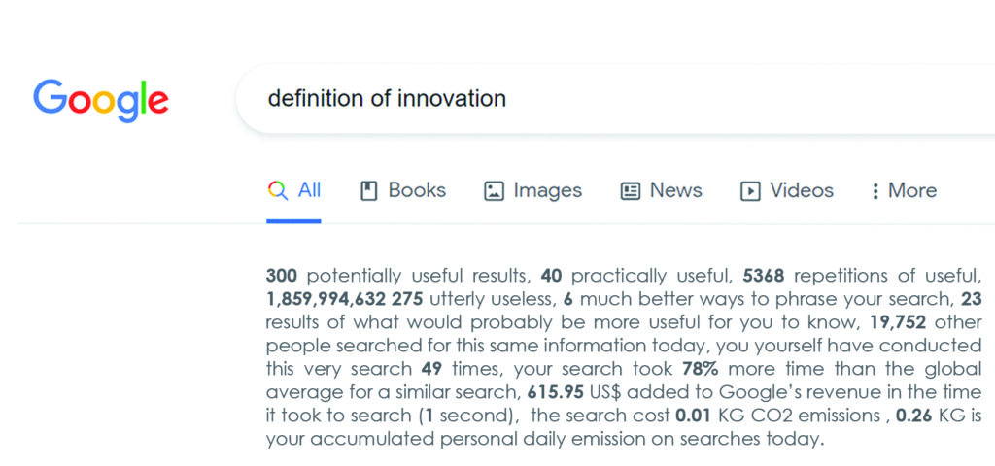Viewport: 995px width, 466px height.
Task: Click the Google logo
Action: point(101,101)
